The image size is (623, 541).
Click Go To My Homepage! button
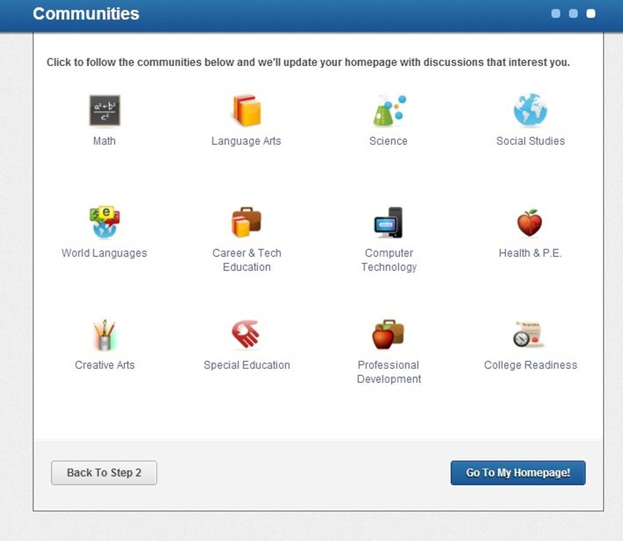tap(518, 472)
